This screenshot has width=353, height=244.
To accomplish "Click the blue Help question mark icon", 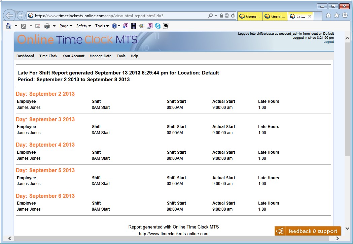I will click(114, 26).
